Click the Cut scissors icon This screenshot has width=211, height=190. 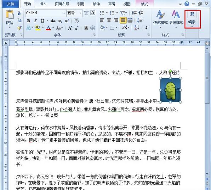coord(19,13)
